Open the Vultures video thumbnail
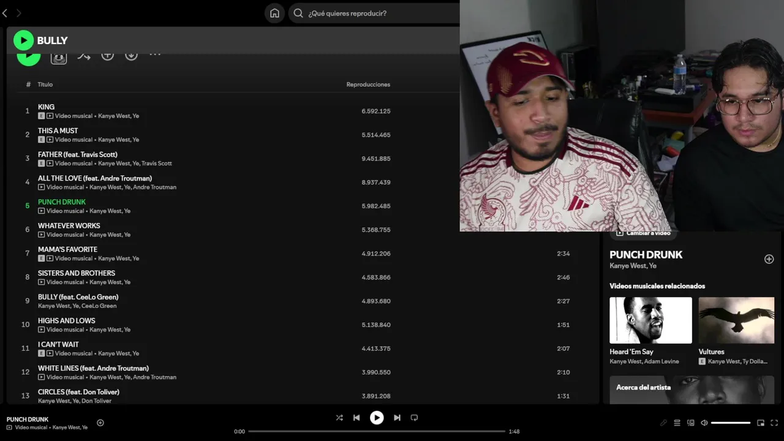Screen dimensions: 784x441 (736, 320)
